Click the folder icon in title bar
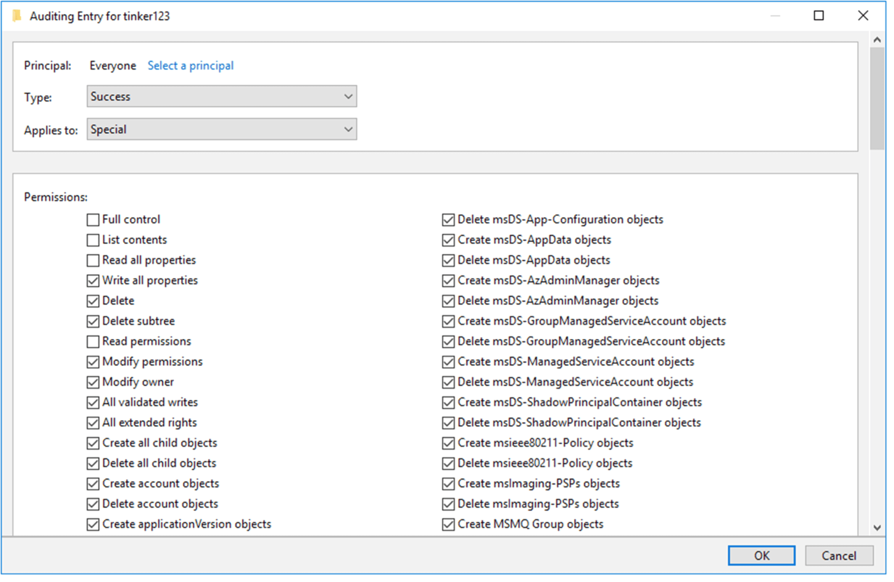The height and width of the screenshot is (582, 894). point(17,16)
